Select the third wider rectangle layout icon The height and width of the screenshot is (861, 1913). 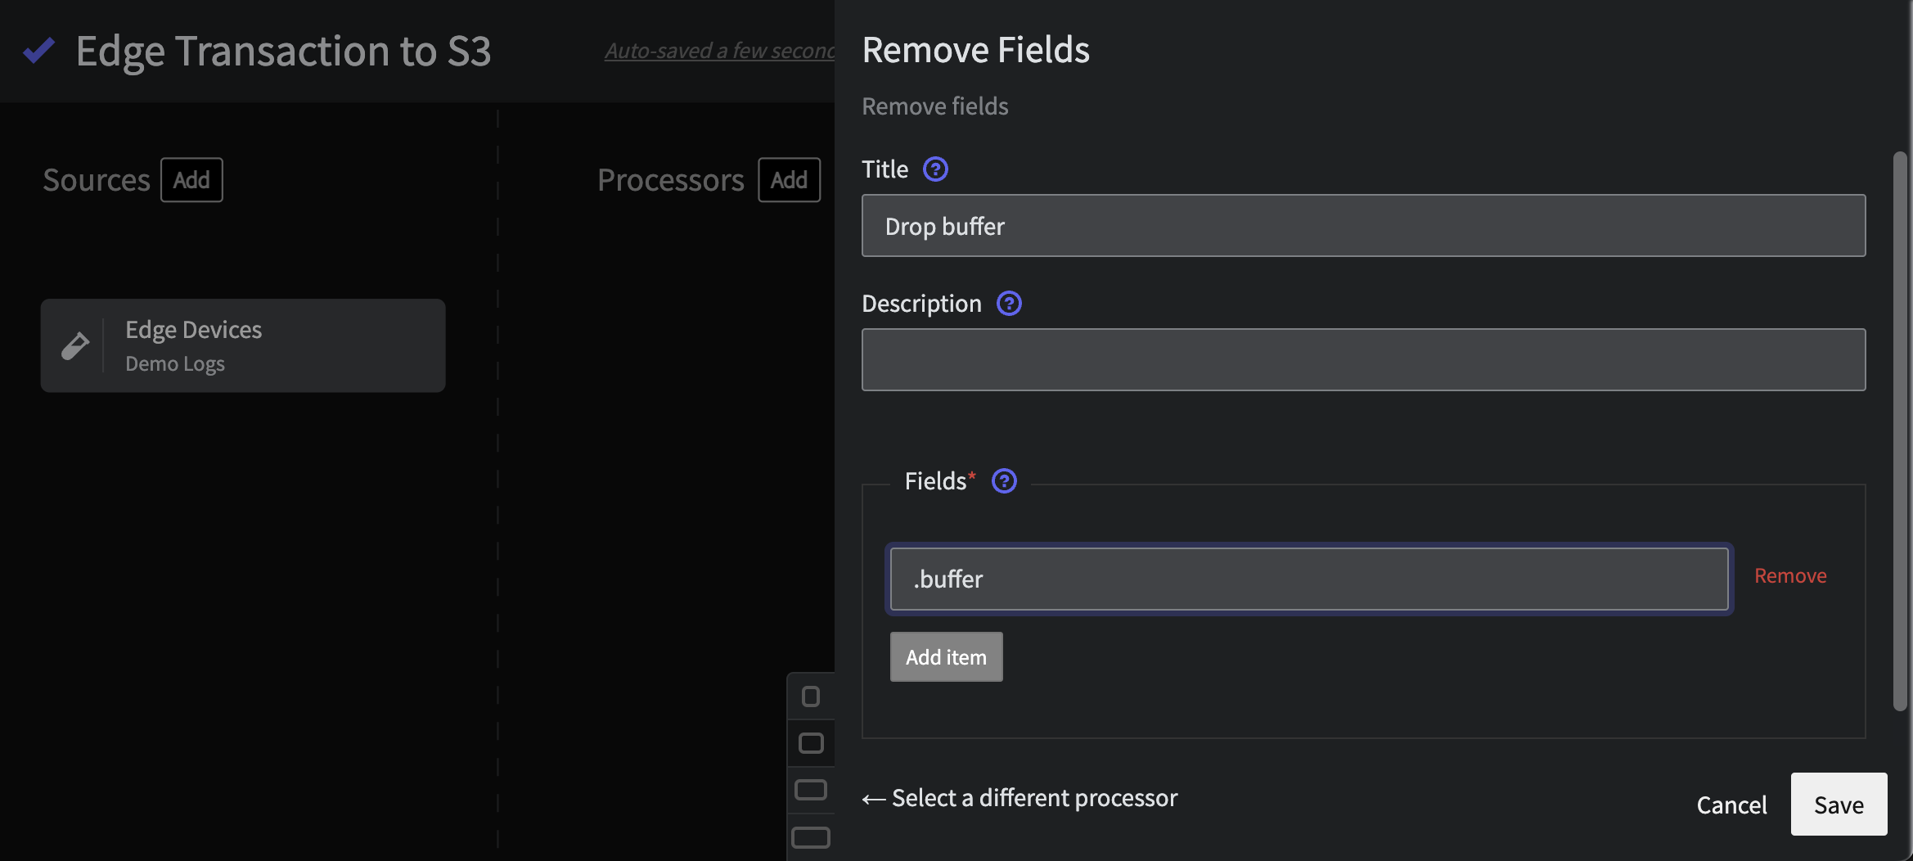811,790
